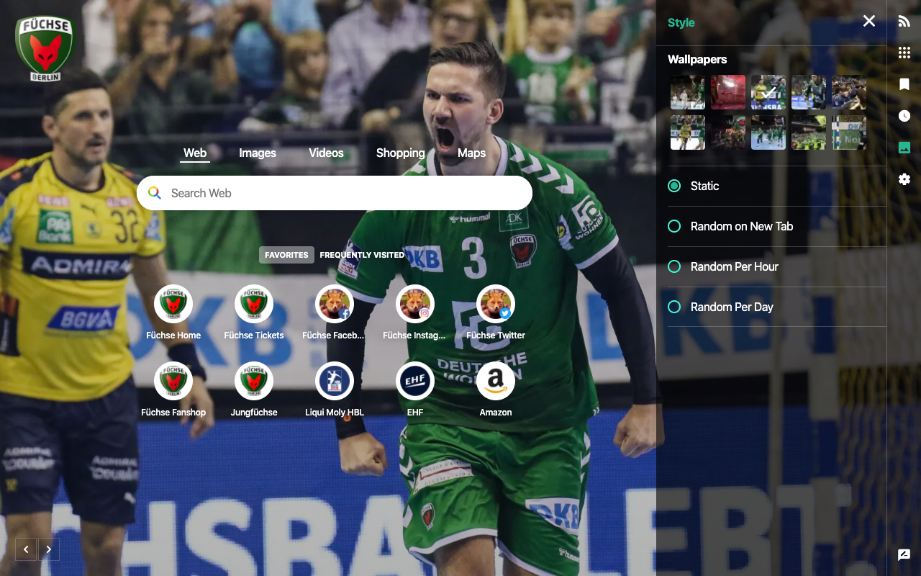Open EHF shortcut
Image resolution: width=921 pixels, height=576 pixels.
point(415,381)
